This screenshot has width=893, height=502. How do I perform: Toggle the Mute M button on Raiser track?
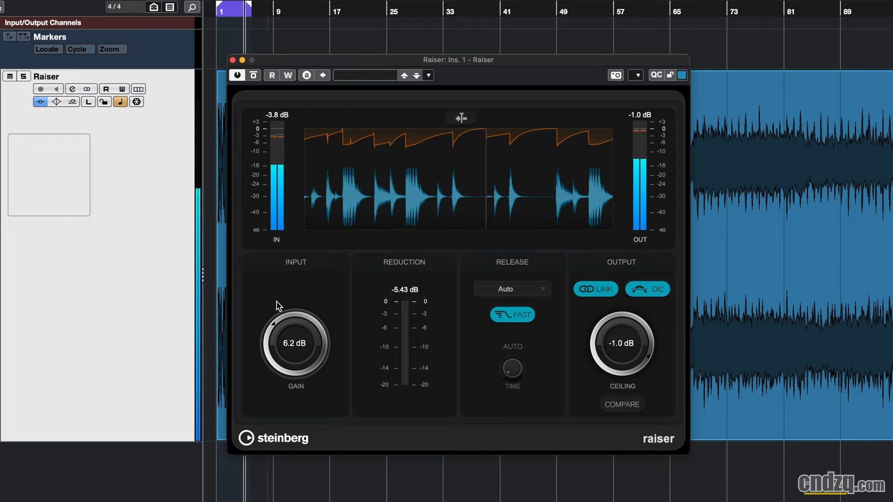[x=9, y=76]
